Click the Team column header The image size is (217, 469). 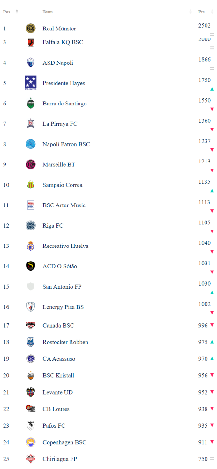pyautogui.click(x=48, y=12)
